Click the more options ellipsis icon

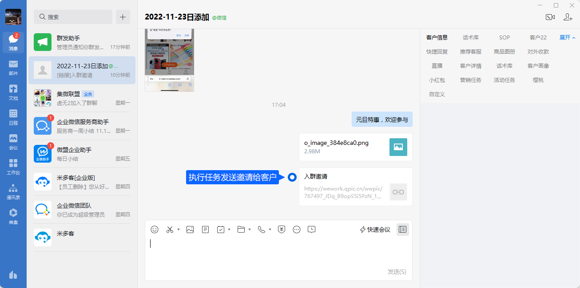[x=297, y=230]
